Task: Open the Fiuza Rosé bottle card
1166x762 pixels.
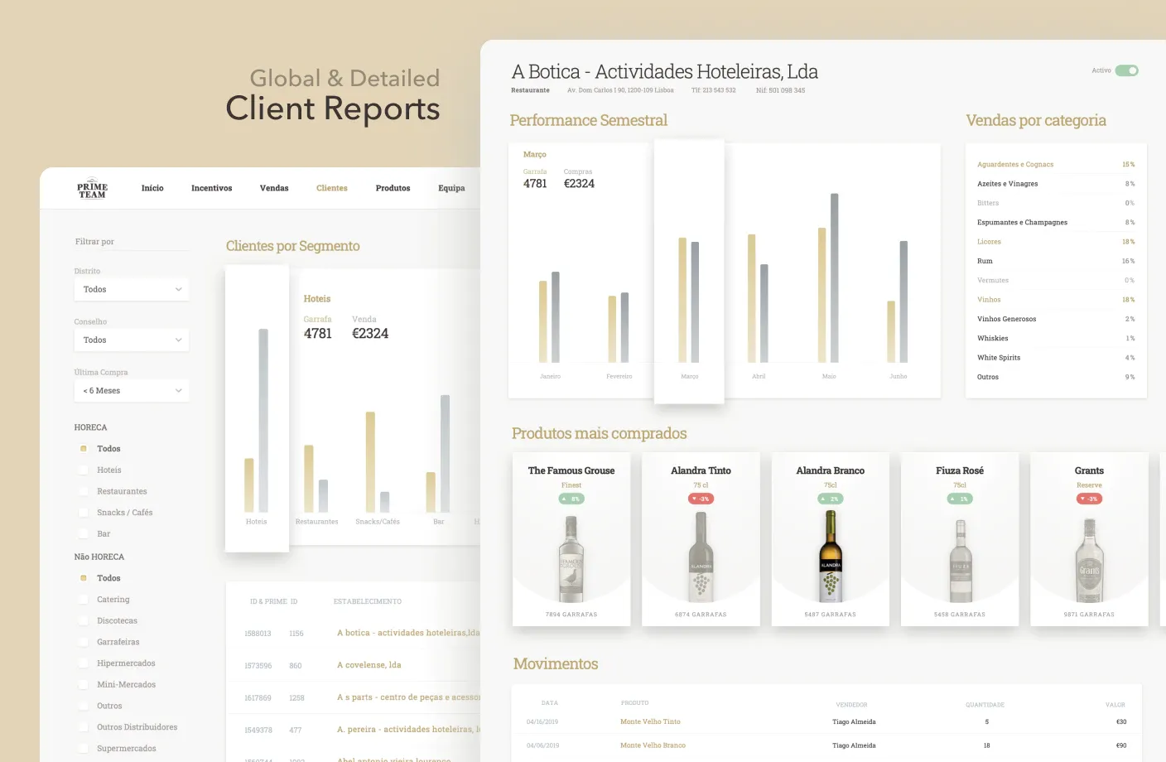Action: [960, 539]
